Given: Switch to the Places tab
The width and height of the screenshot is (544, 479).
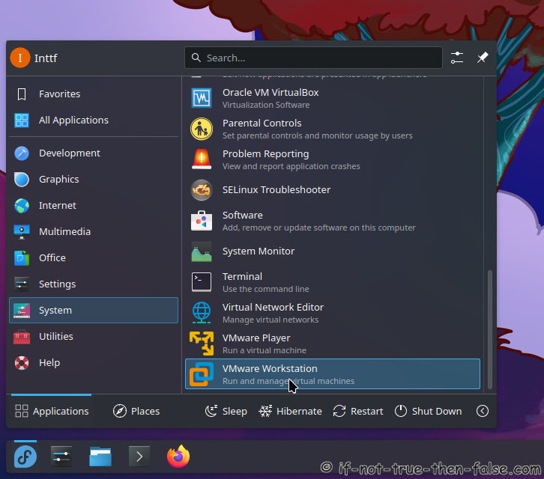Looking at the screenshot, I should 136,412.
